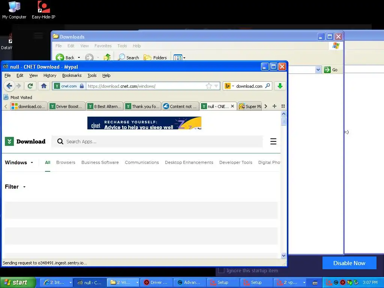Open the Driver taskbar button
Viewport: 384px width, 288px height.
pos(156,282)
